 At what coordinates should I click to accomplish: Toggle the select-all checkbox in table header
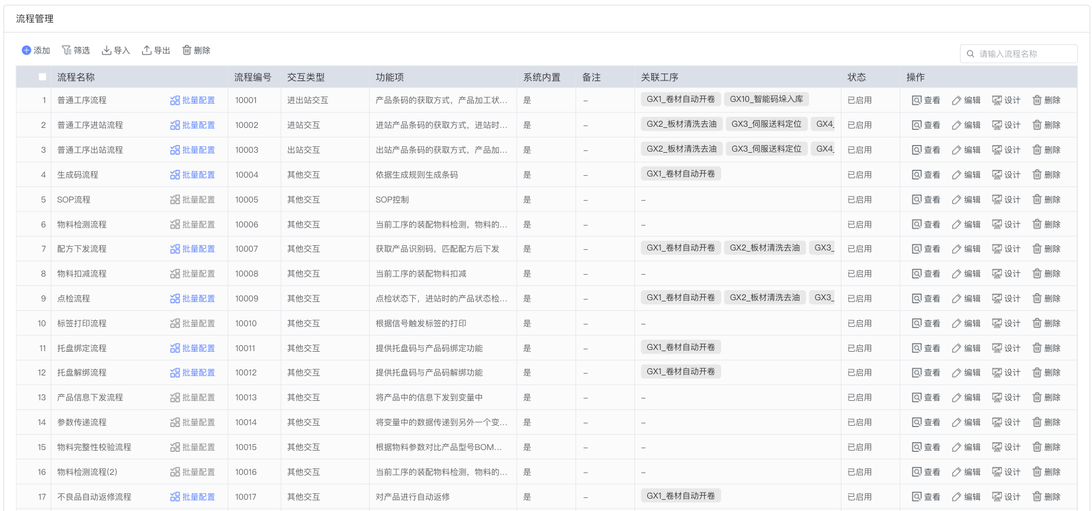[x=42, y=77]
